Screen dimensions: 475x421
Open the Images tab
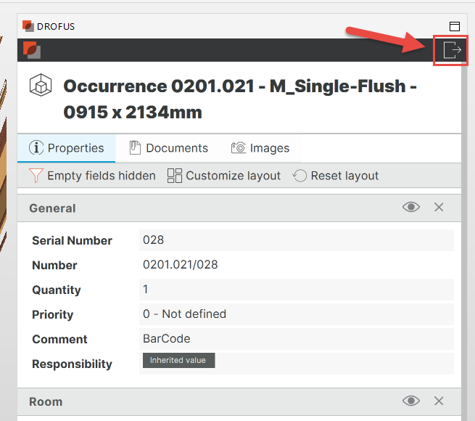[260, 148]
